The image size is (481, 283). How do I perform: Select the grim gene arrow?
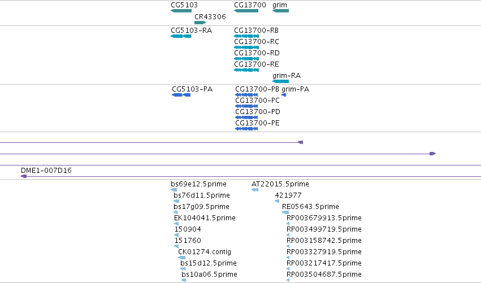[x=280, y=11]
